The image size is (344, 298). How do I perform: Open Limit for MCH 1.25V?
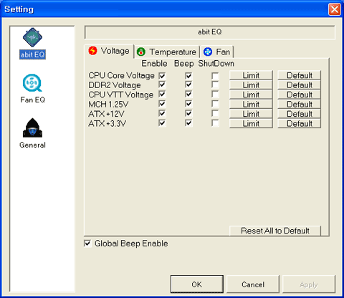(251, 104)
